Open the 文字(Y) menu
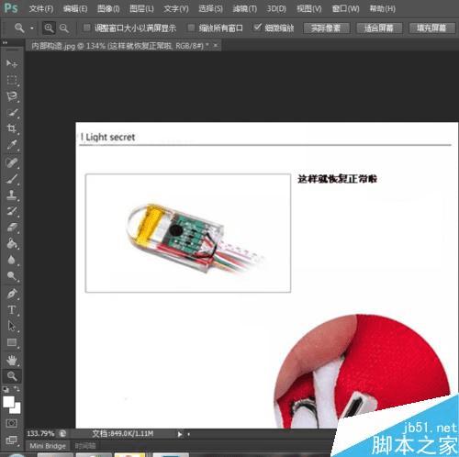 tap(176, 8)
